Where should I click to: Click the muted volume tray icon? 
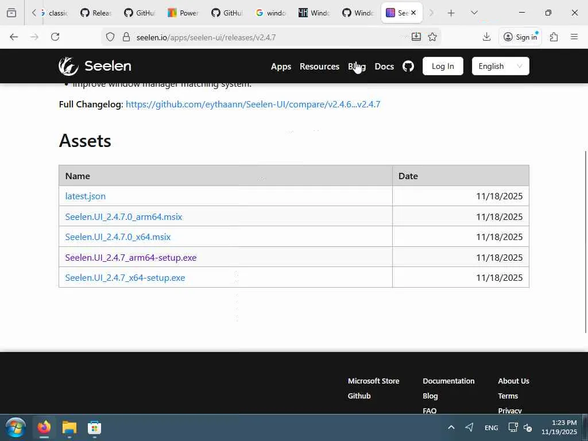(x=528, y=427)
